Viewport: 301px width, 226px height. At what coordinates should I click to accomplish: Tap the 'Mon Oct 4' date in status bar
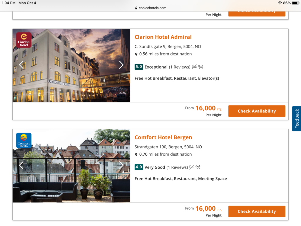coord(27,3)
